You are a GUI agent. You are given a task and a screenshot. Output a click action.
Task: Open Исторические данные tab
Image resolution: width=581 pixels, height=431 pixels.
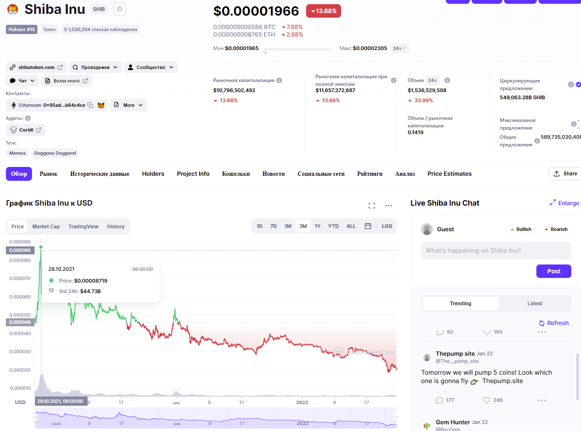click(x=100, y=174)
